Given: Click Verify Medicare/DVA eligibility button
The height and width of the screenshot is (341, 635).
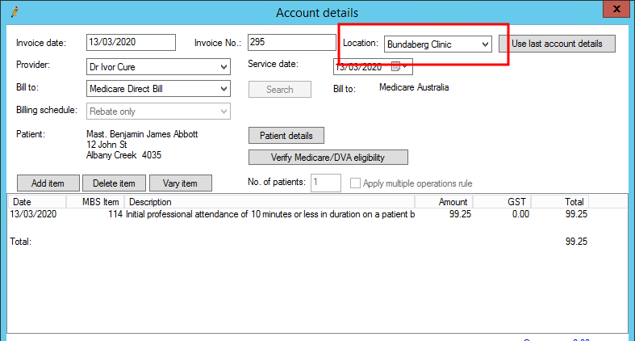Looking at the screenshot, I should coord(328,157).
